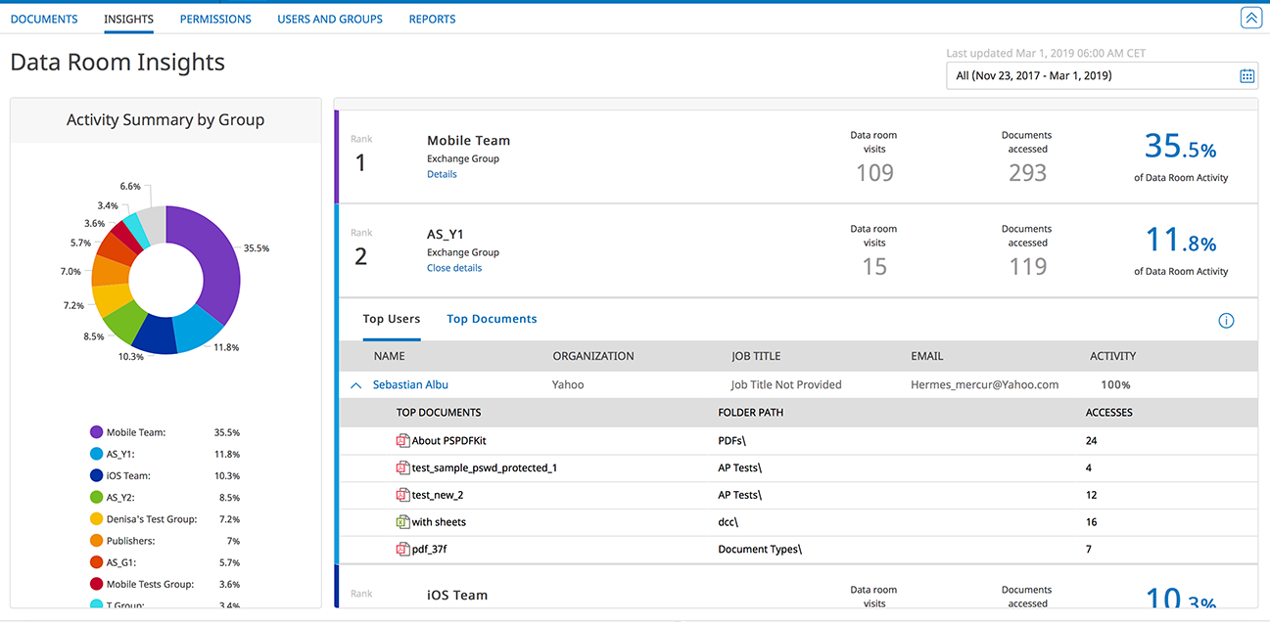Switch to the Top Documents tab
Viewport: 1270px width, 622px height.
coord(492,319)
